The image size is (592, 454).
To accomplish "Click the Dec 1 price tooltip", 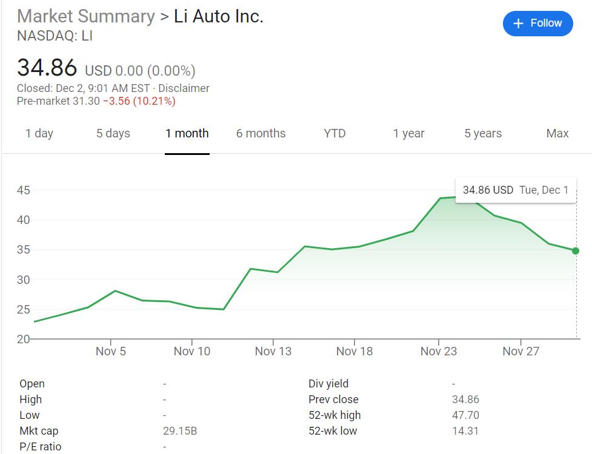I will [516, 190].
